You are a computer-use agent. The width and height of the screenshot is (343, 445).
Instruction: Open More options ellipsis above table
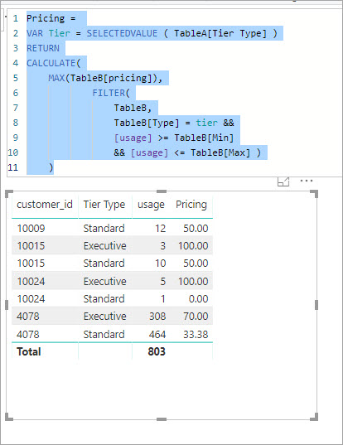(307, 181)
